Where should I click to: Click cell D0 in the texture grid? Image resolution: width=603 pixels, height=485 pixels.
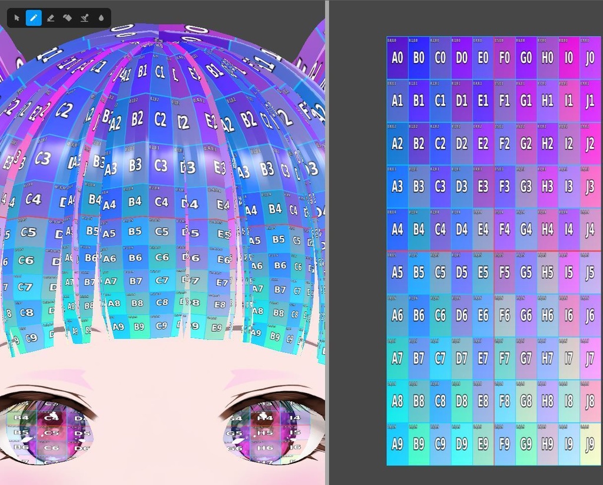(x=462, y=58)
